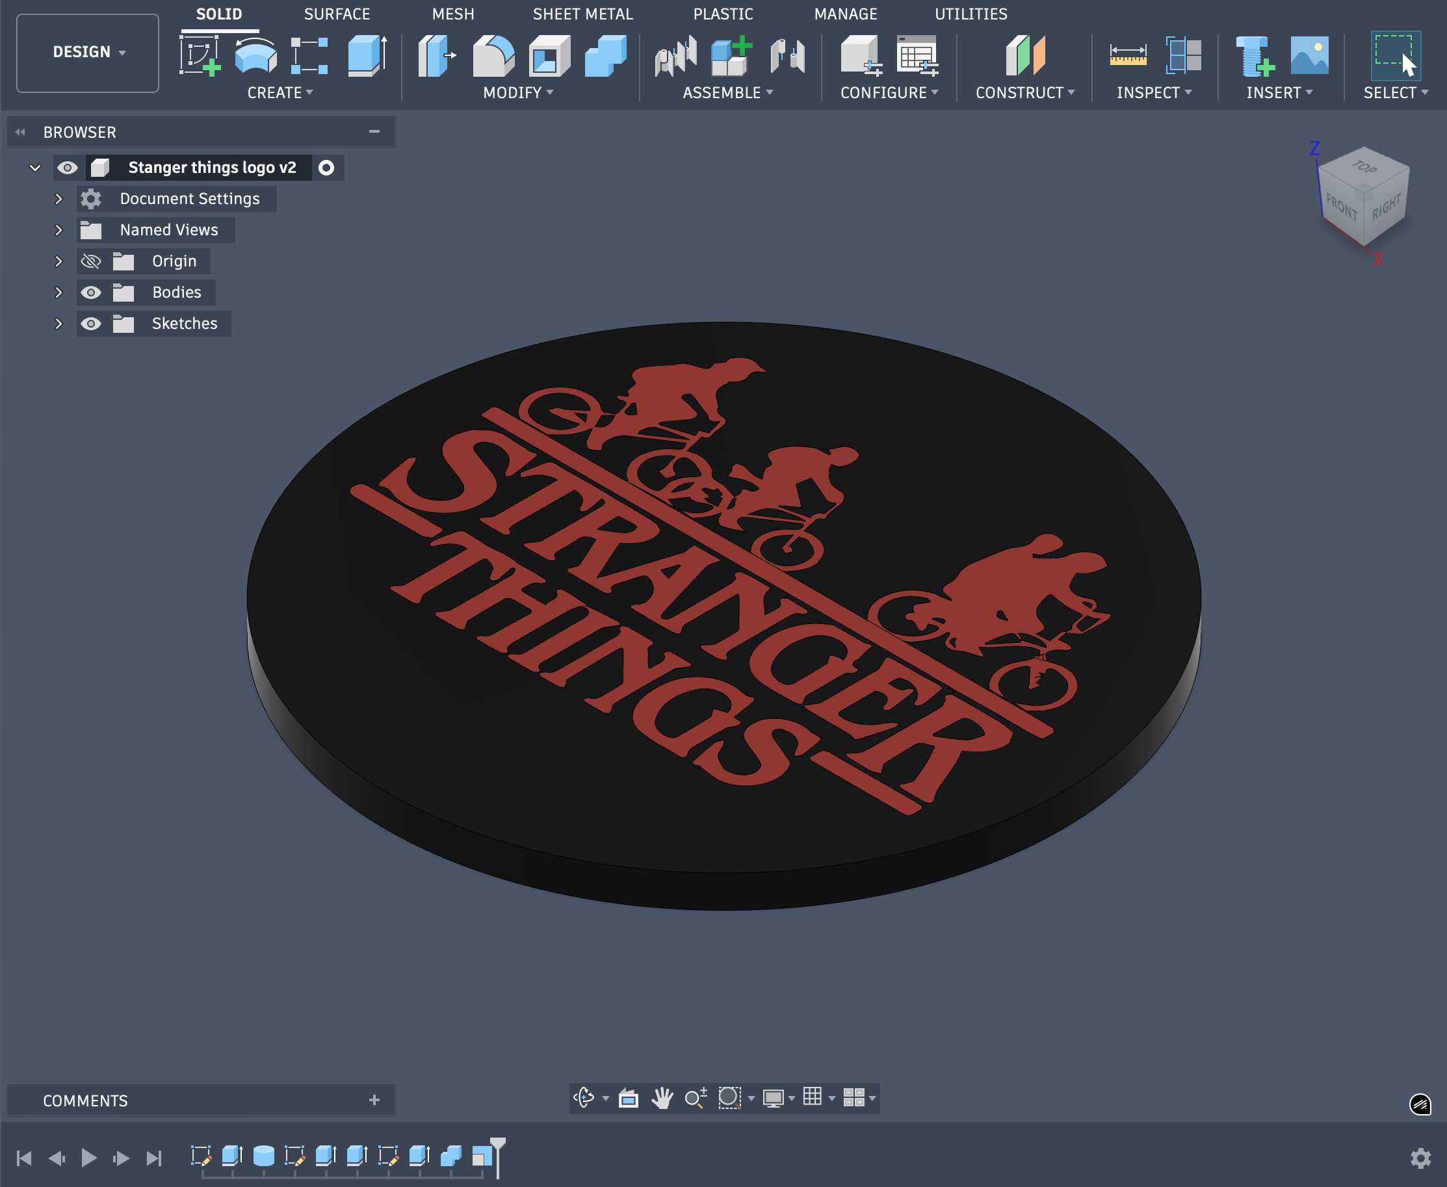Activate the Extrude tool
The height and width of the screenshot is (1187, 1447).
point(367,57)
